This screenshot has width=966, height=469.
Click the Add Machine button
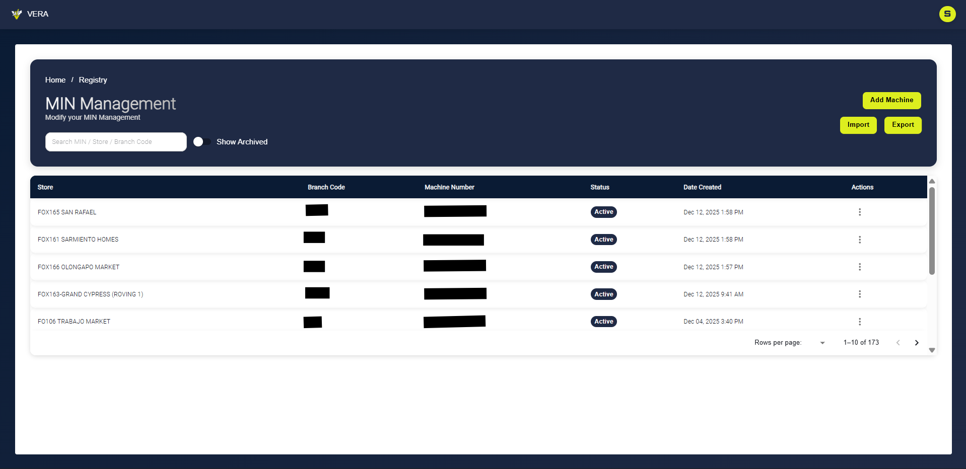891,100
